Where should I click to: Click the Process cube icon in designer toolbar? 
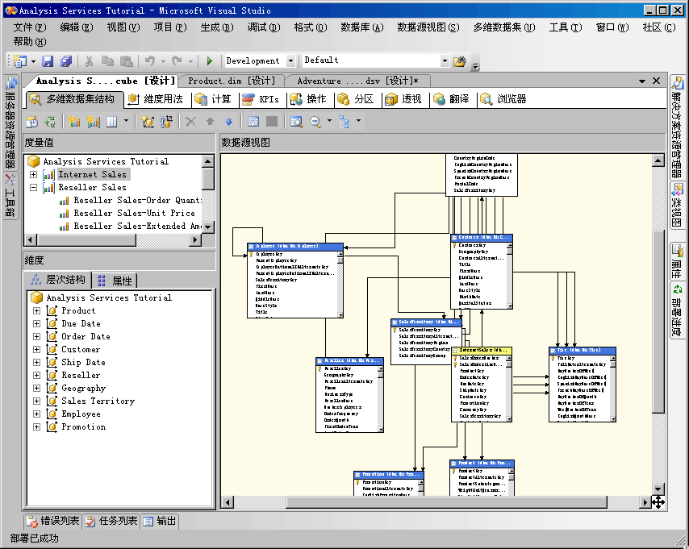31,122
